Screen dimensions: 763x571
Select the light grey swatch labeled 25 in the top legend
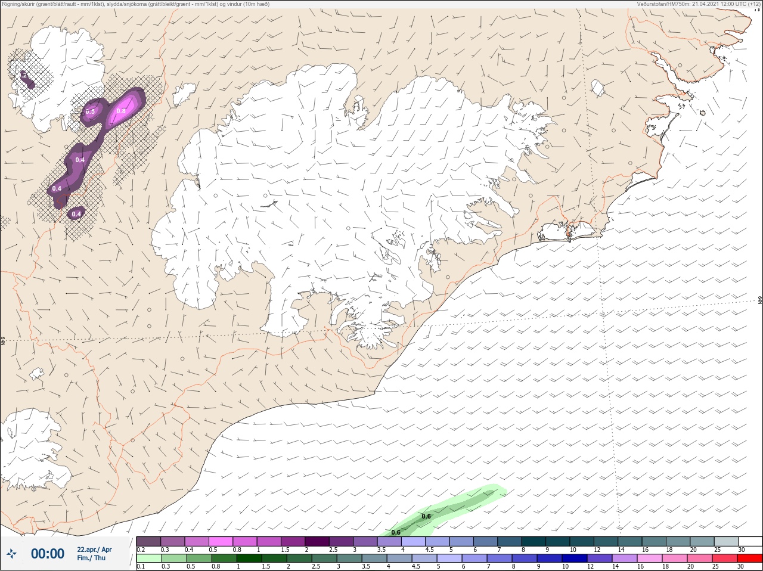pos(726,541)
